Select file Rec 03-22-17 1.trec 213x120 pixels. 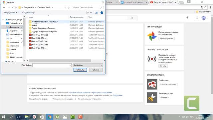tap(40, 35)
